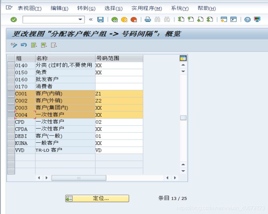Screen dimensions: 268x214
Task: Open the 帮助(H) menu
Action: (207, 8)
